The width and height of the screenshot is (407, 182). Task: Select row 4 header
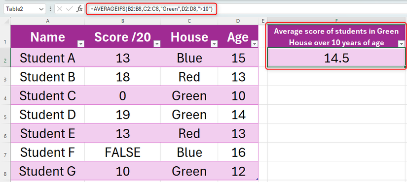[5, 95]
